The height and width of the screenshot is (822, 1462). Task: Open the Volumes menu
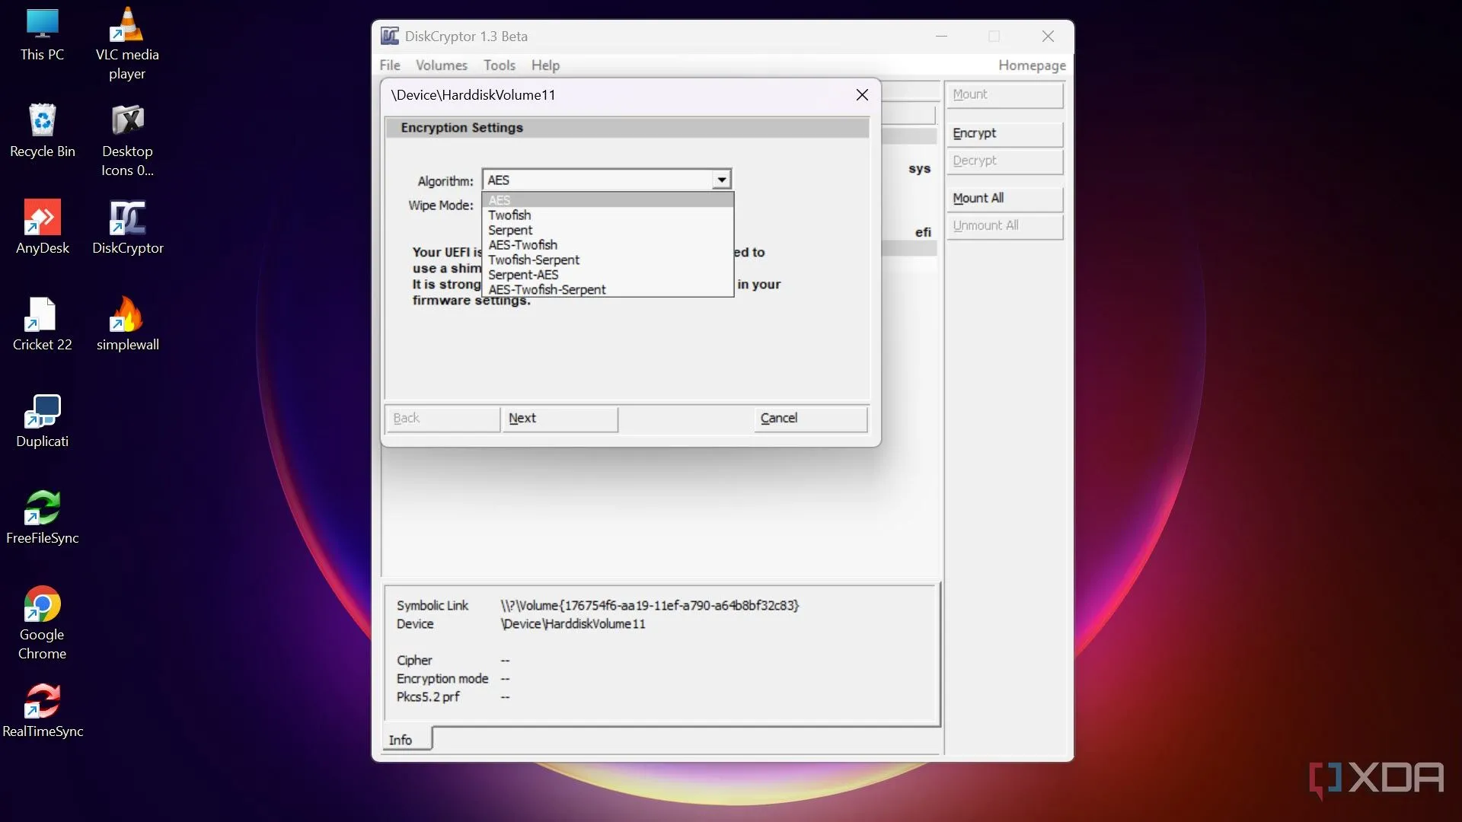[441, 65]
